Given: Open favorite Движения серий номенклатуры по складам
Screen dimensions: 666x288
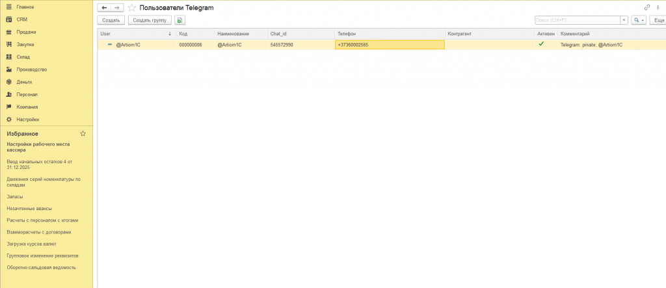Looking at the screenshot, I should (44, 182).
